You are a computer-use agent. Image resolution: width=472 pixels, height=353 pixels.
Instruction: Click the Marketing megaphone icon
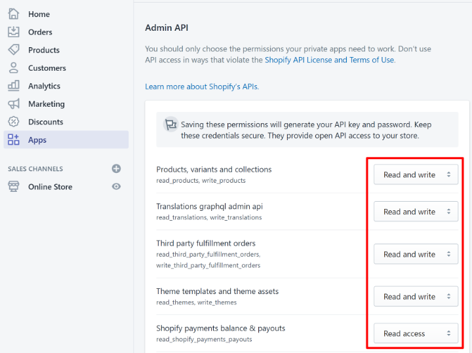13,103
